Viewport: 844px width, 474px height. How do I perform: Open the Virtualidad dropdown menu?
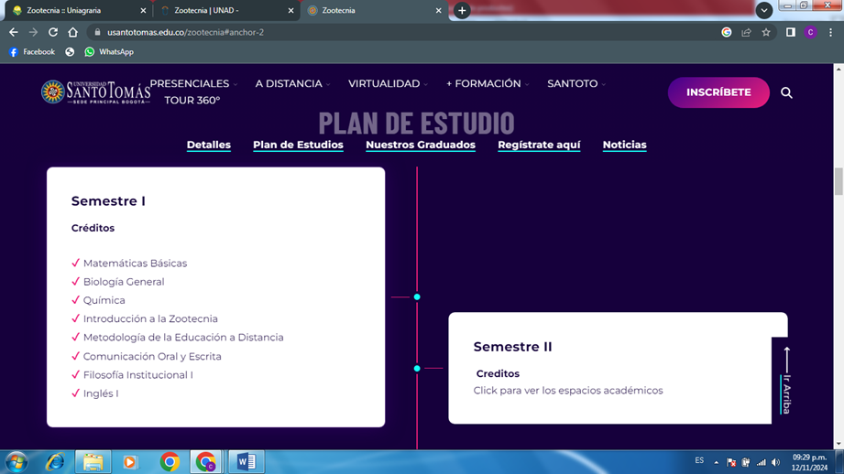387,83
